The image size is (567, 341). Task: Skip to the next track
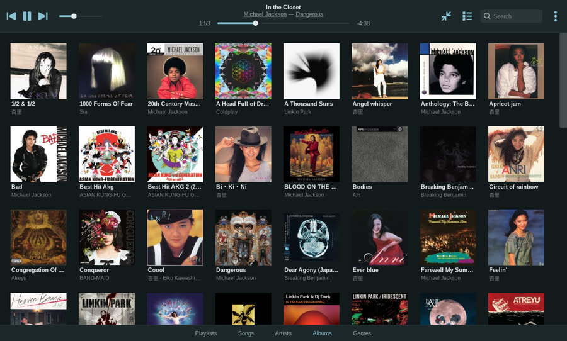[43, 16]
